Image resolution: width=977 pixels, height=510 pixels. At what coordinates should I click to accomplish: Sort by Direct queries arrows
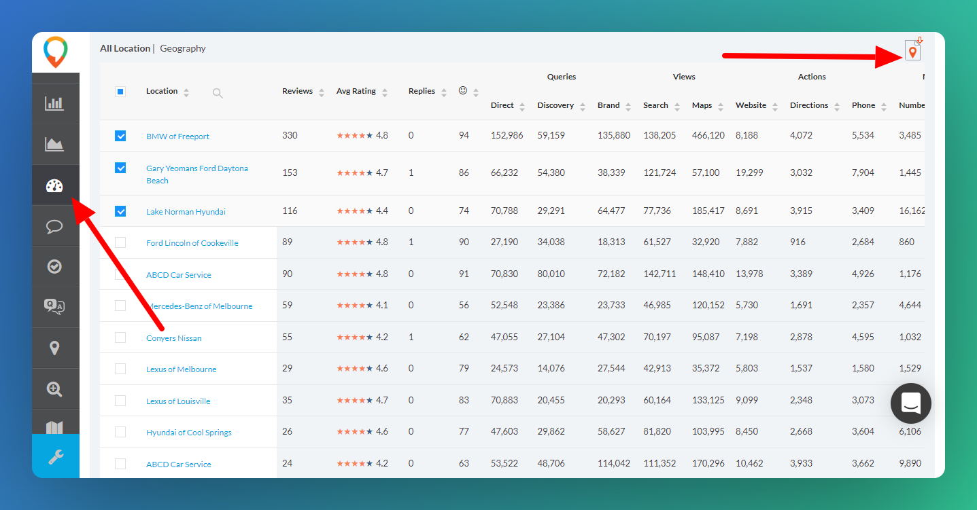pos(522,107)
